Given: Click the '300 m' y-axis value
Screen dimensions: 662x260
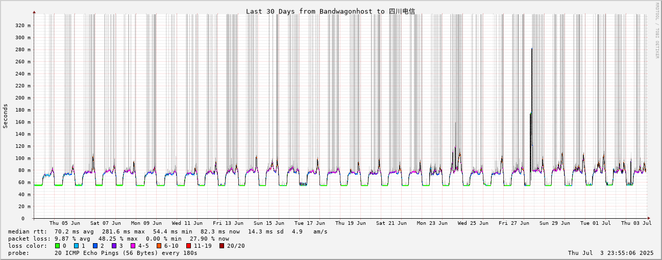Looking at the screenshot, I should point(22,38).
